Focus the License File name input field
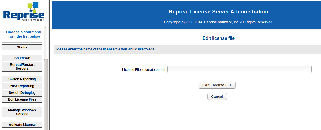The width and height of the screenshot is (321, 130). point(239,69)
